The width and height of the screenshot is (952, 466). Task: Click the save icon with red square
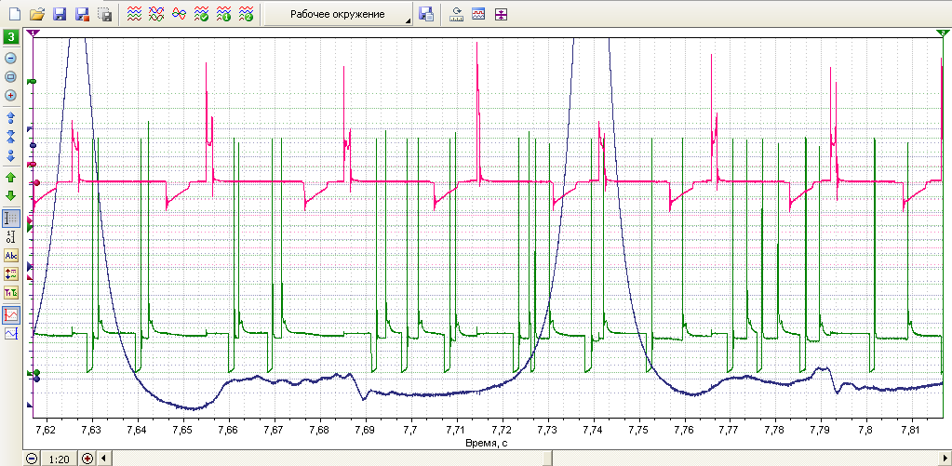coord(82,15)
